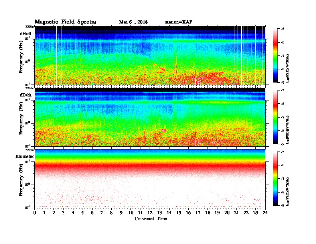Click the Riometer spectrogram plot
The width and height of the screenshot is (316, 244).
click(150, 179)
